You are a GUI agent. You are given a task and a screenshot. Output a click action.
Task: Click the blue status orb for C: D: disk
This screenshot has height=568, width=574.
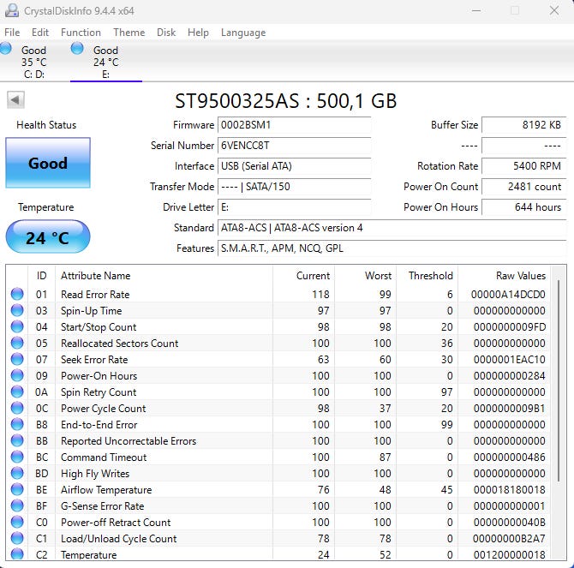point(5,48)
